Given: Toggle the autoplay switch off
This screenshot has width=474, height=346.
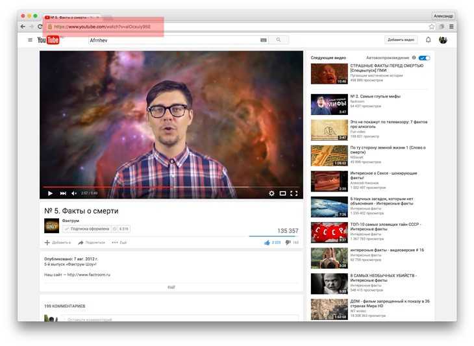Looking at the screenshot, I should coord(424,58).
